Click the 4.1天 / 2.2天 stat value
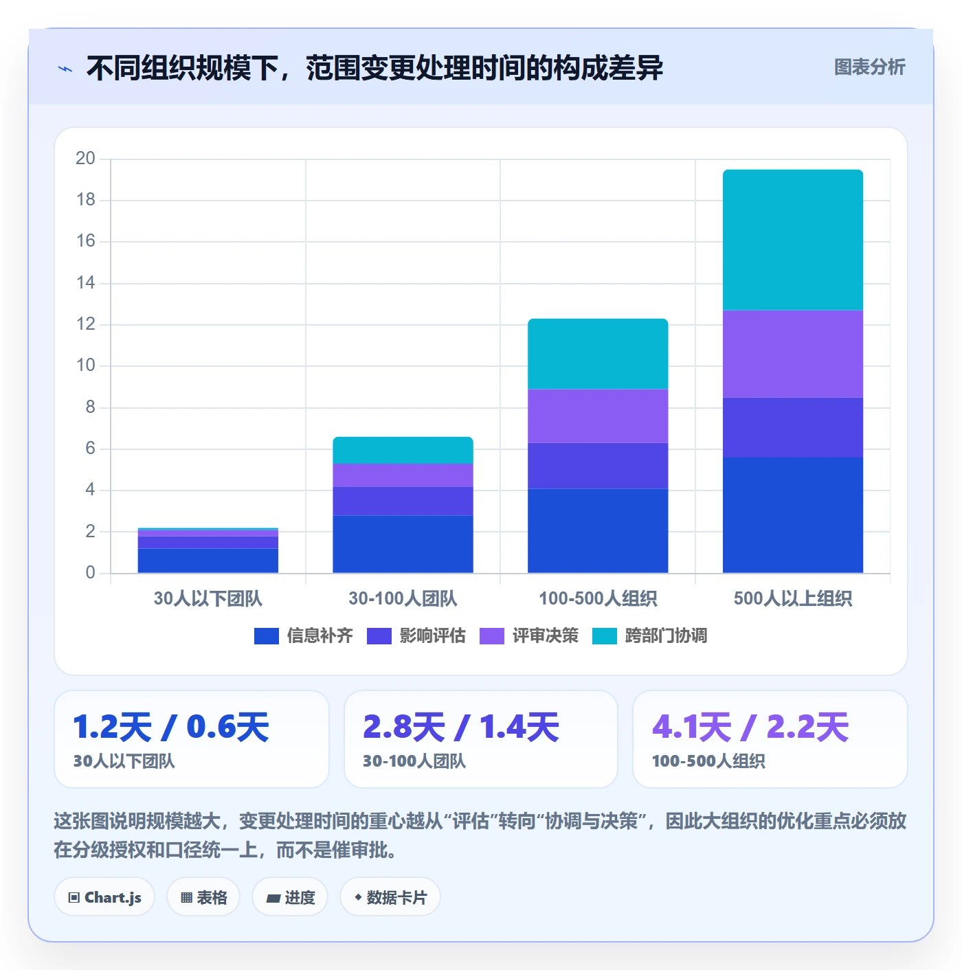 click(x=750, y=727)
